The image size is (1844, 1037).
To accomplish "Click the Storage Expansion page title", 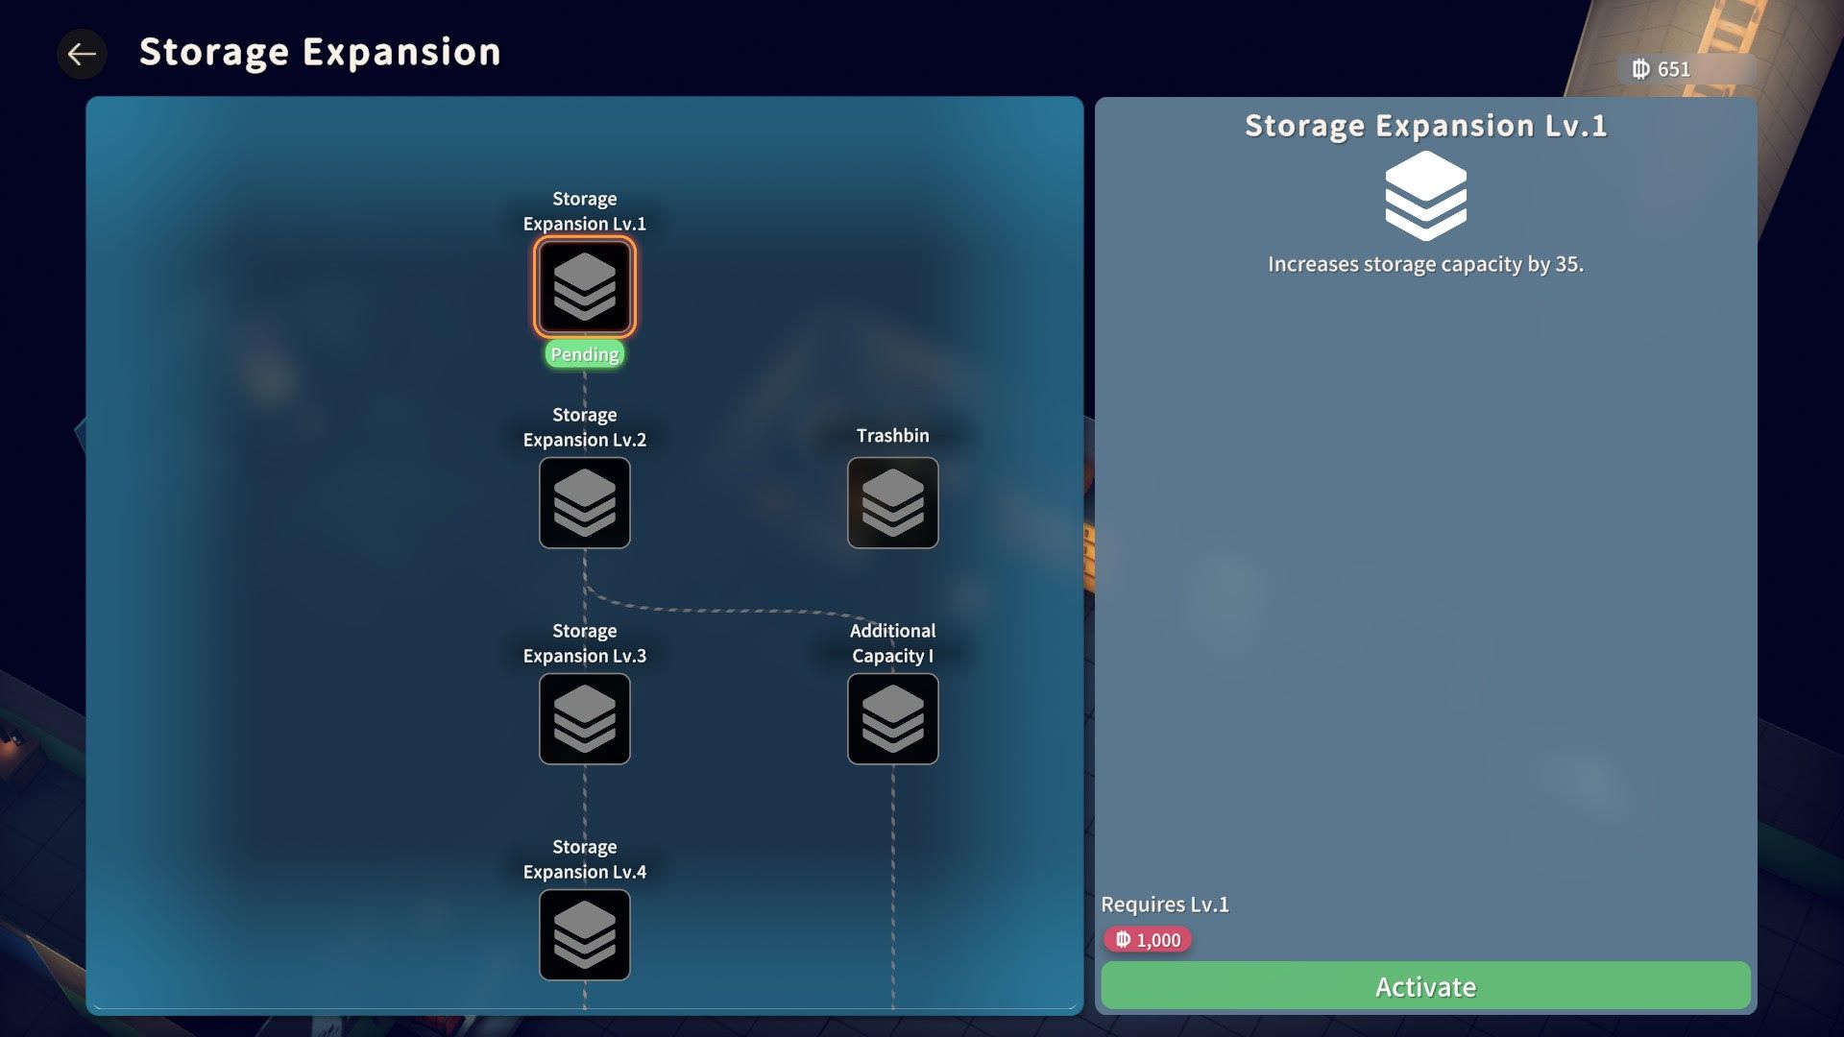I will pos(320,52).
